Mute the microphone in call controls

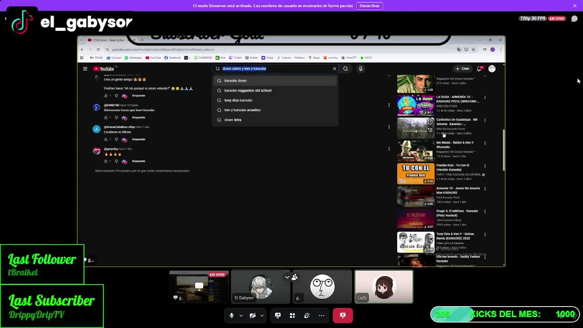pyautogui.click(x=231, y=315)
